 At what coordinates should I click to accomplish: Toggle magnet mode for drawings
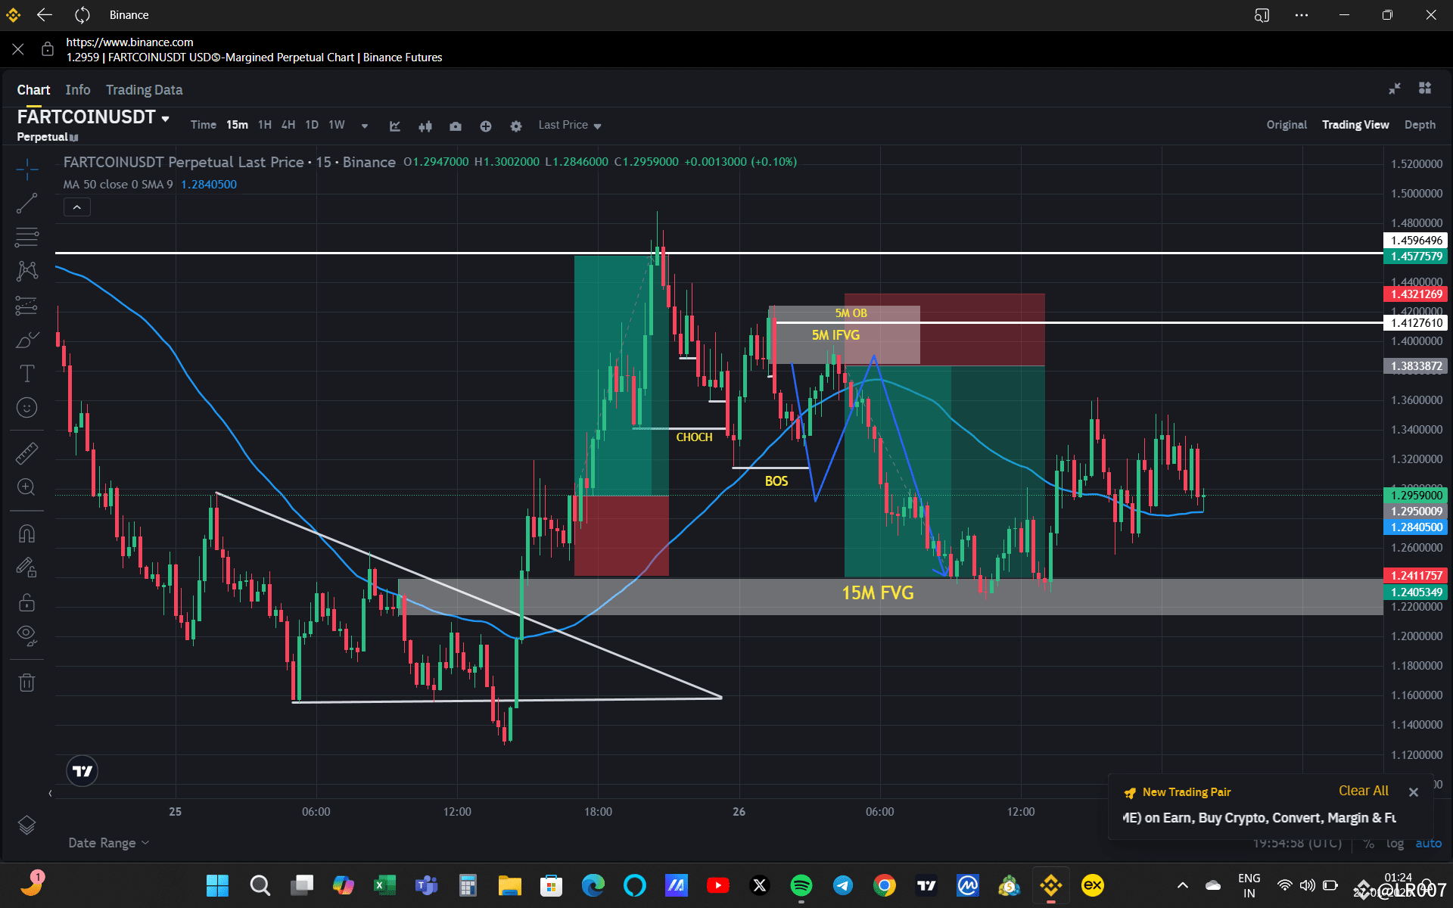pos(27,534)
